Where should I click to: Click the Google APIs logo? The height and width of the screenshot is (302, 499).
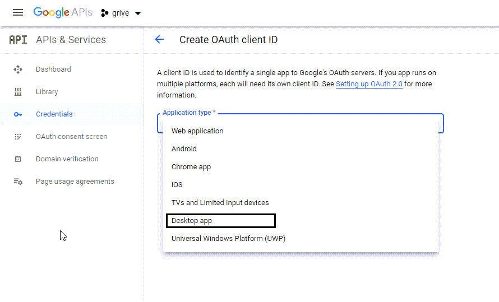(x=63, y=12)
